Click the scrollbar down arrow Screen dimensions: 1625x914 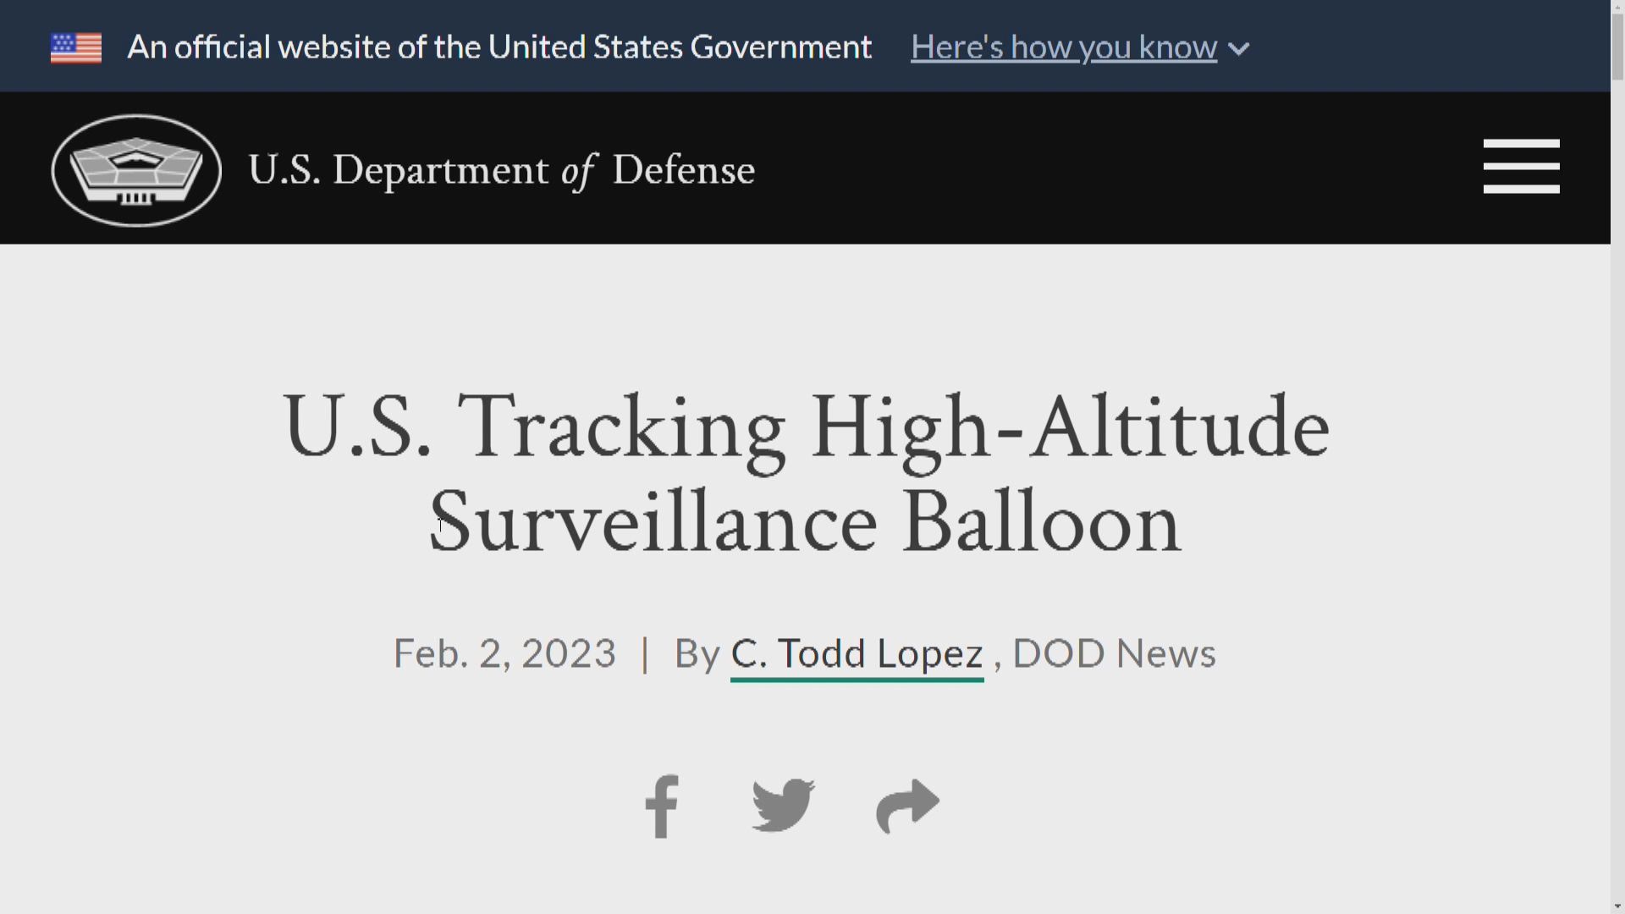[x=1617, y=906]
